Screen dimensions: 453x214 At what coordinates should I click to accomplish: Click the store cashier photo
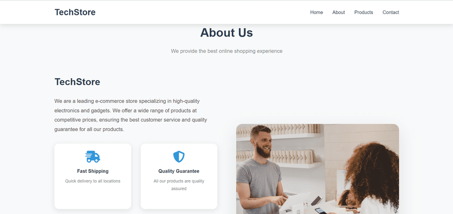318,169
